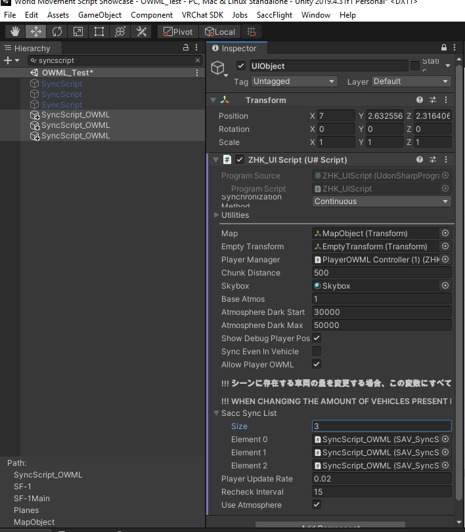Click MapObject in the path list
This screenshot has height=532, width=465.
point(34,522)
